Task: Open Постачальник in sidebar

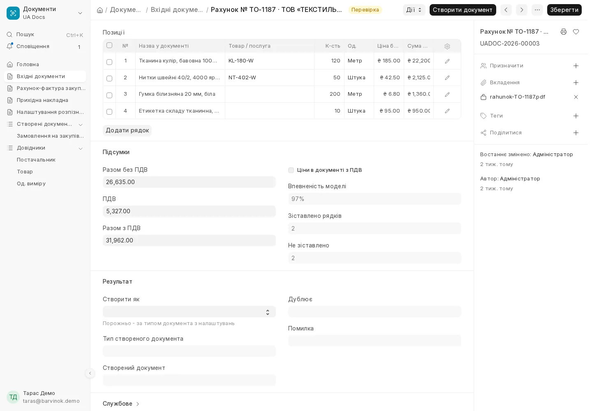Action: tap(45, 160)
